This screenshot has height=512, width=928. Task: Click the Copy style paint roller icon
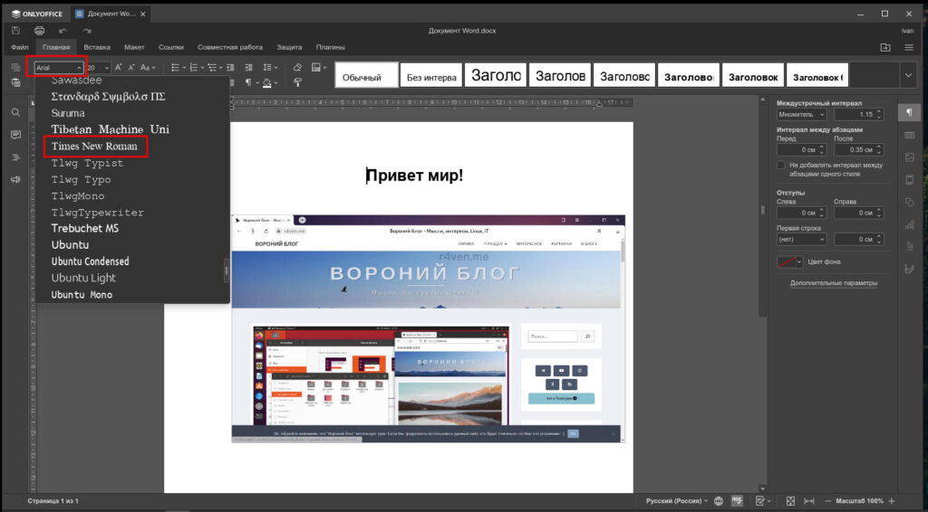click(x=297, y=83)
